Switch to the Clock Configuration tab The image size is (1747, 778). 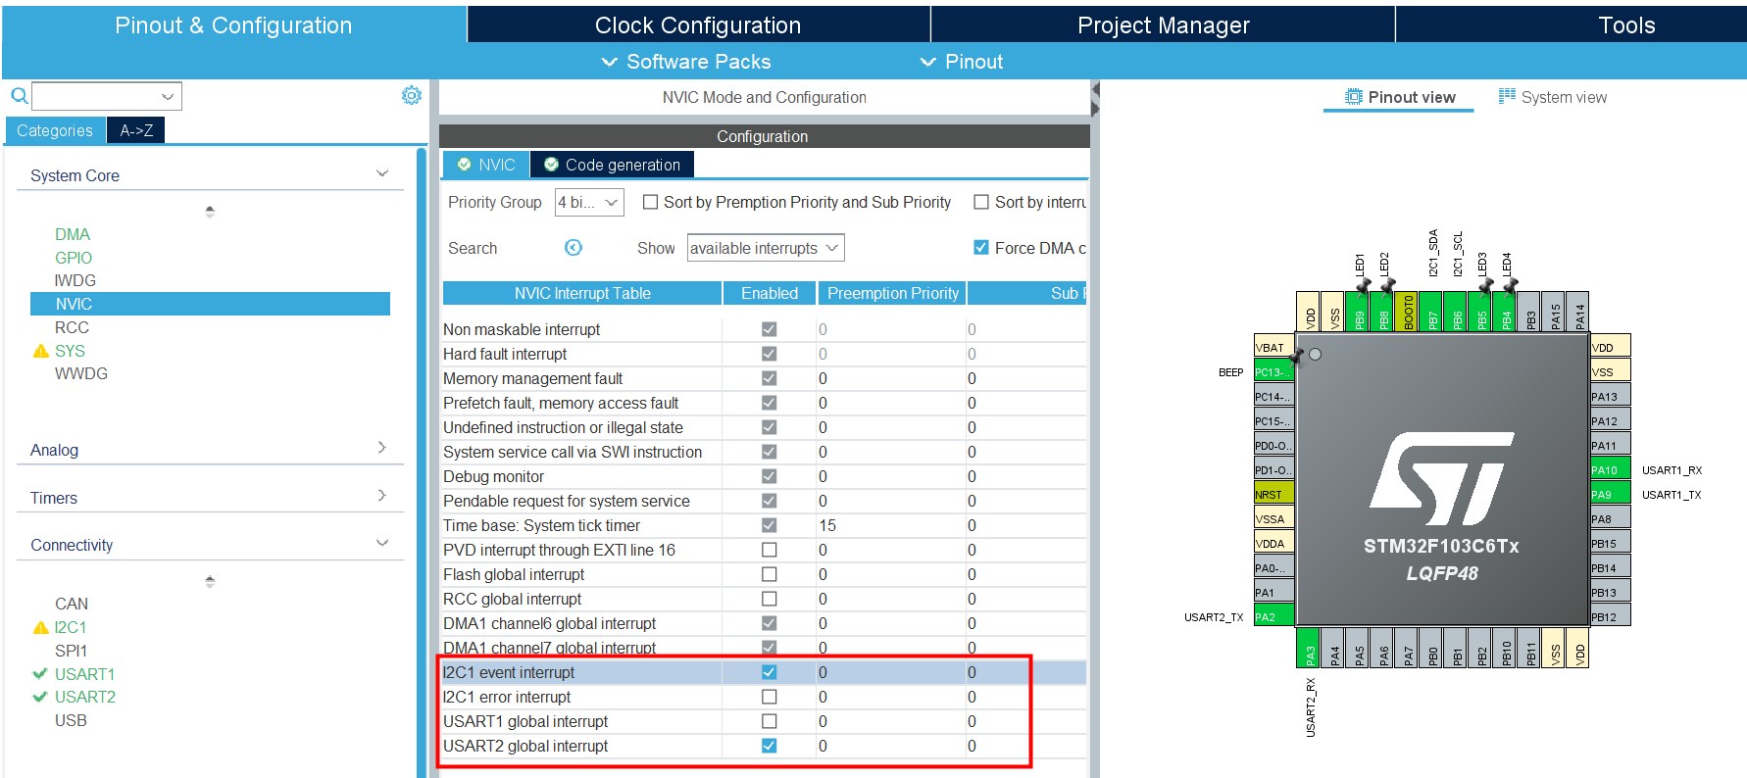pos(698,24)
